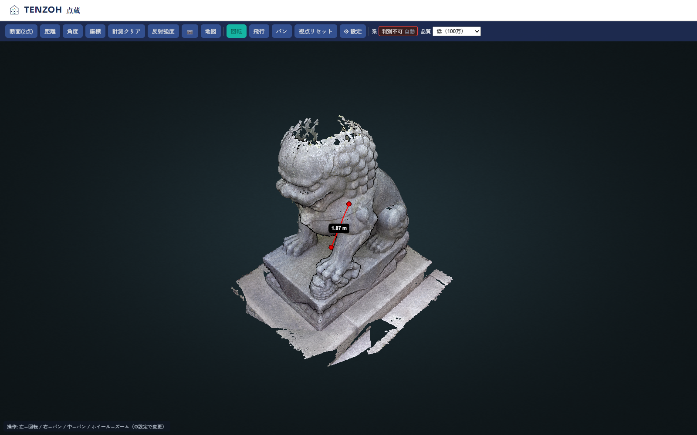This screenshot has height=435, width=697.
Task: Clear measurements with 計測クリア
Action: pos(126,31)
